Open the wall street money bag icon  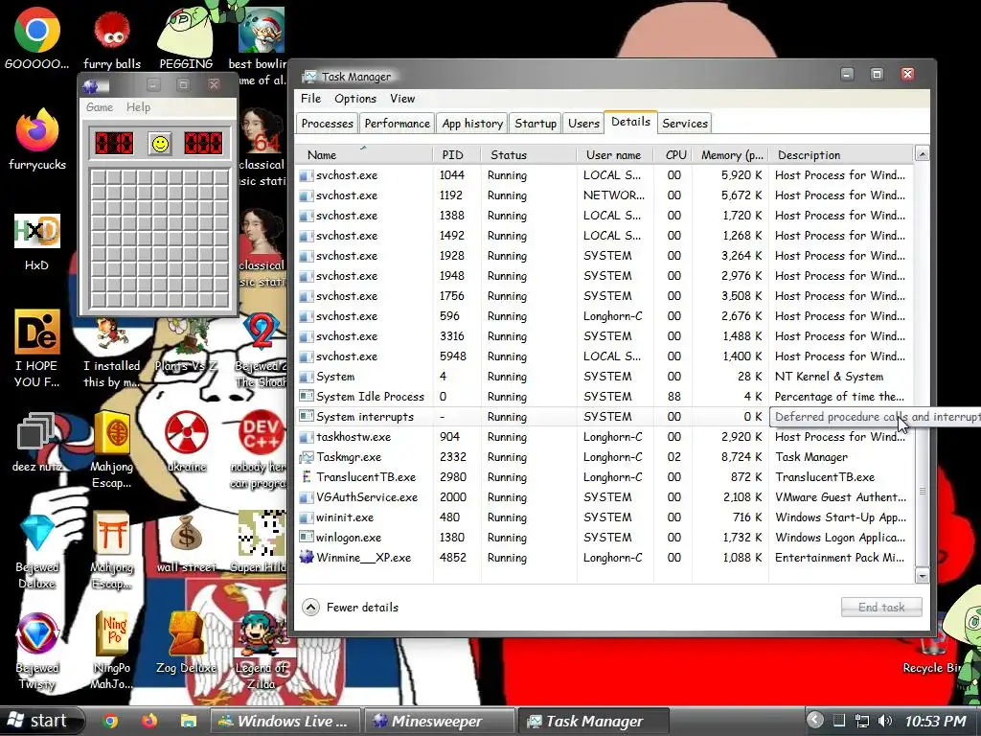(x=187, y=542)
